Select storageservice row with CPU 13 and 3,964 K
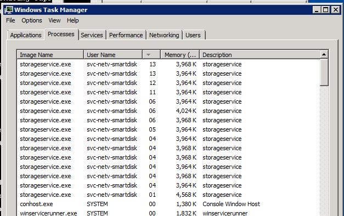Viewport: 344px width, 216px height. (168, 73)
